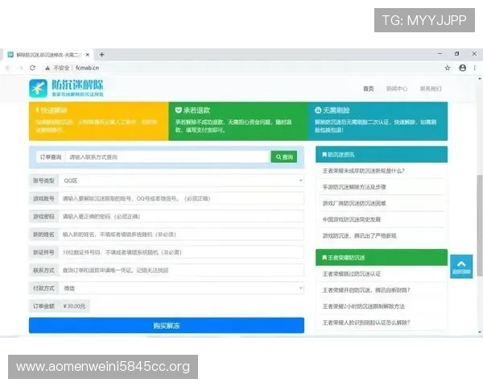The height and width of the screenshot is (387, 483).
Task: Select the active browser tab
Action: 49,55
